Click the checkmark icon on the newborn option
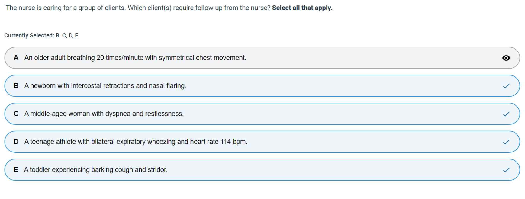The image size is (525, 199). (506, 86)
